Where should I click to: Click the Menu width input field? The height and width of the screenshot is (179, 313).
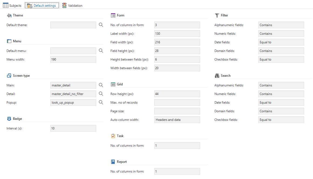[73, 59]
